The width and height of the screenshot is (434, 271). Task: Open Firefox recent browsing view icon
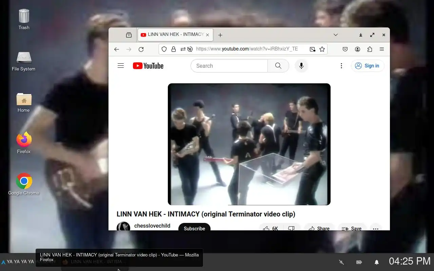point(129,35)
